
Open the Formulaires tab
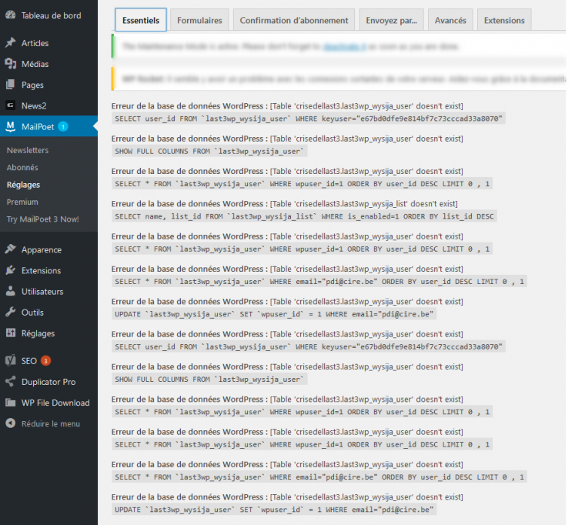click(x=199, y=20)
